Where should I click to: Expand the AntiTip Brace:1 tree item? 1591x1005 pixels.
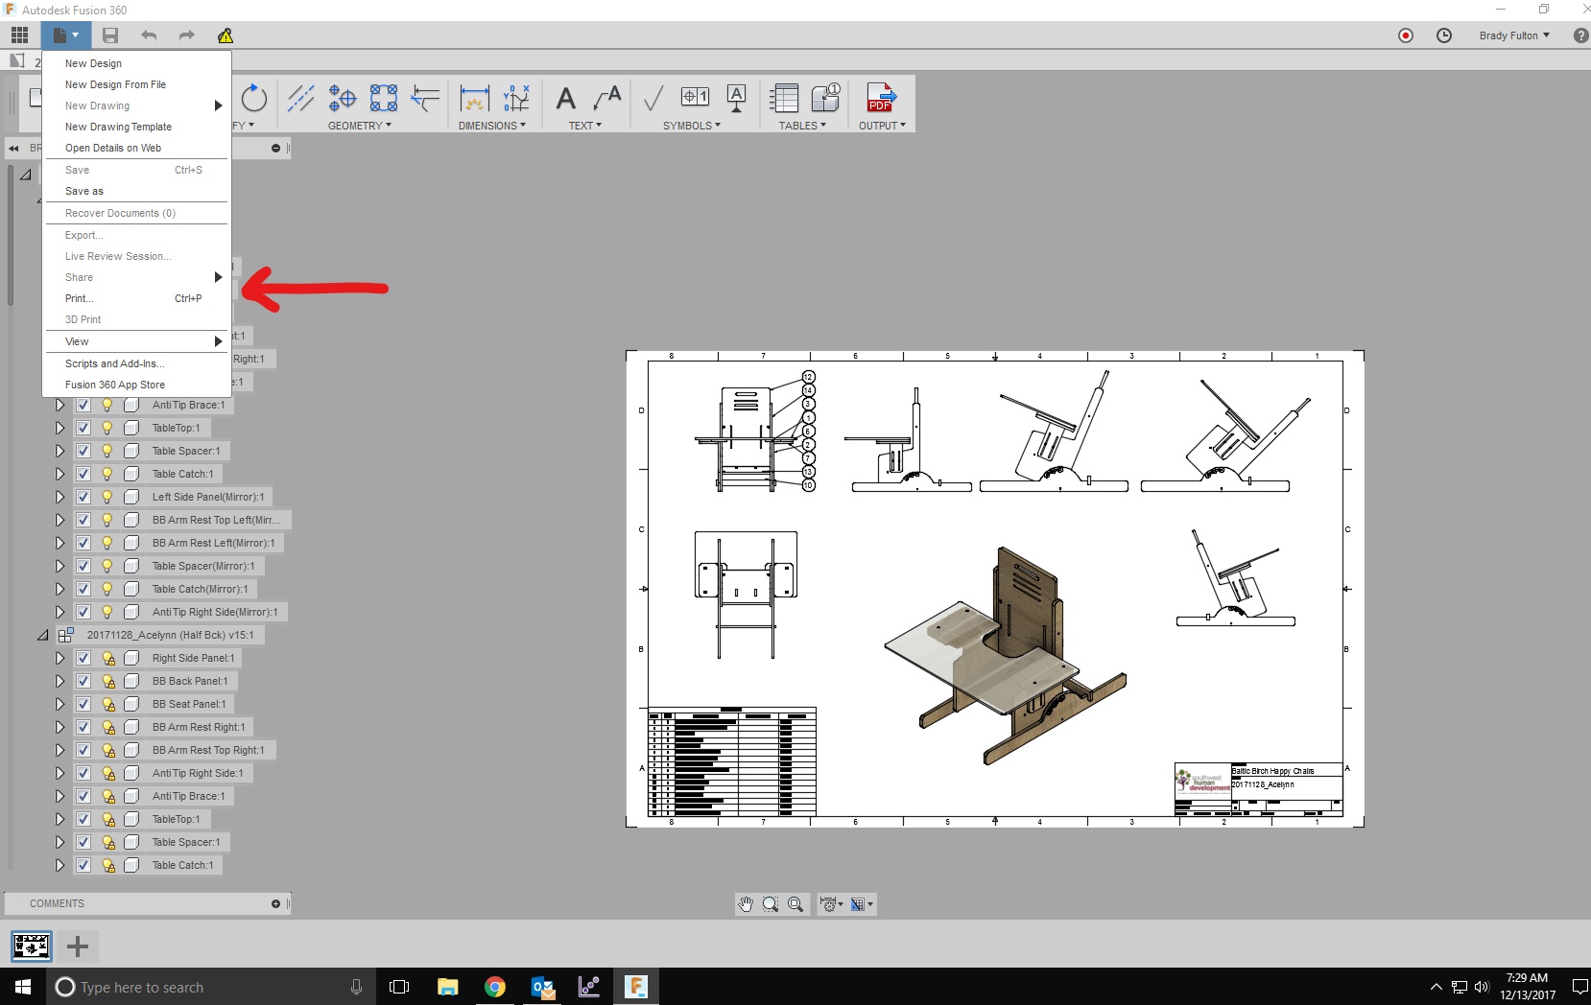point(59,405)
